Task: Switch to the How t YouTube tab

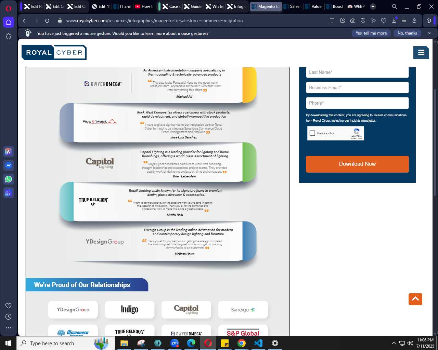Action: pyautogui.click(x=144, y=6)
